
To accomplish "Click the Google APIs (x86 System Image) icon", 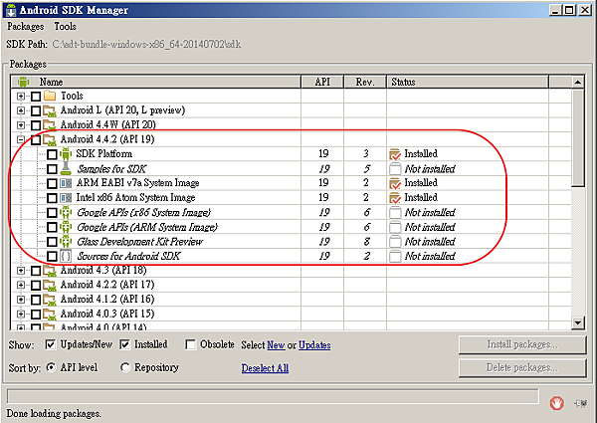I will point(66,212).
